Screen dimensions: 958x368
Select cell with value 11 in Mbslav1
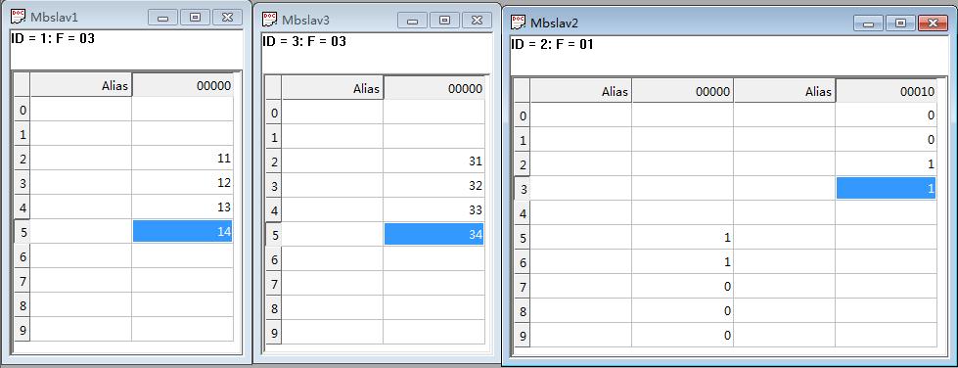tap(182, 158)
